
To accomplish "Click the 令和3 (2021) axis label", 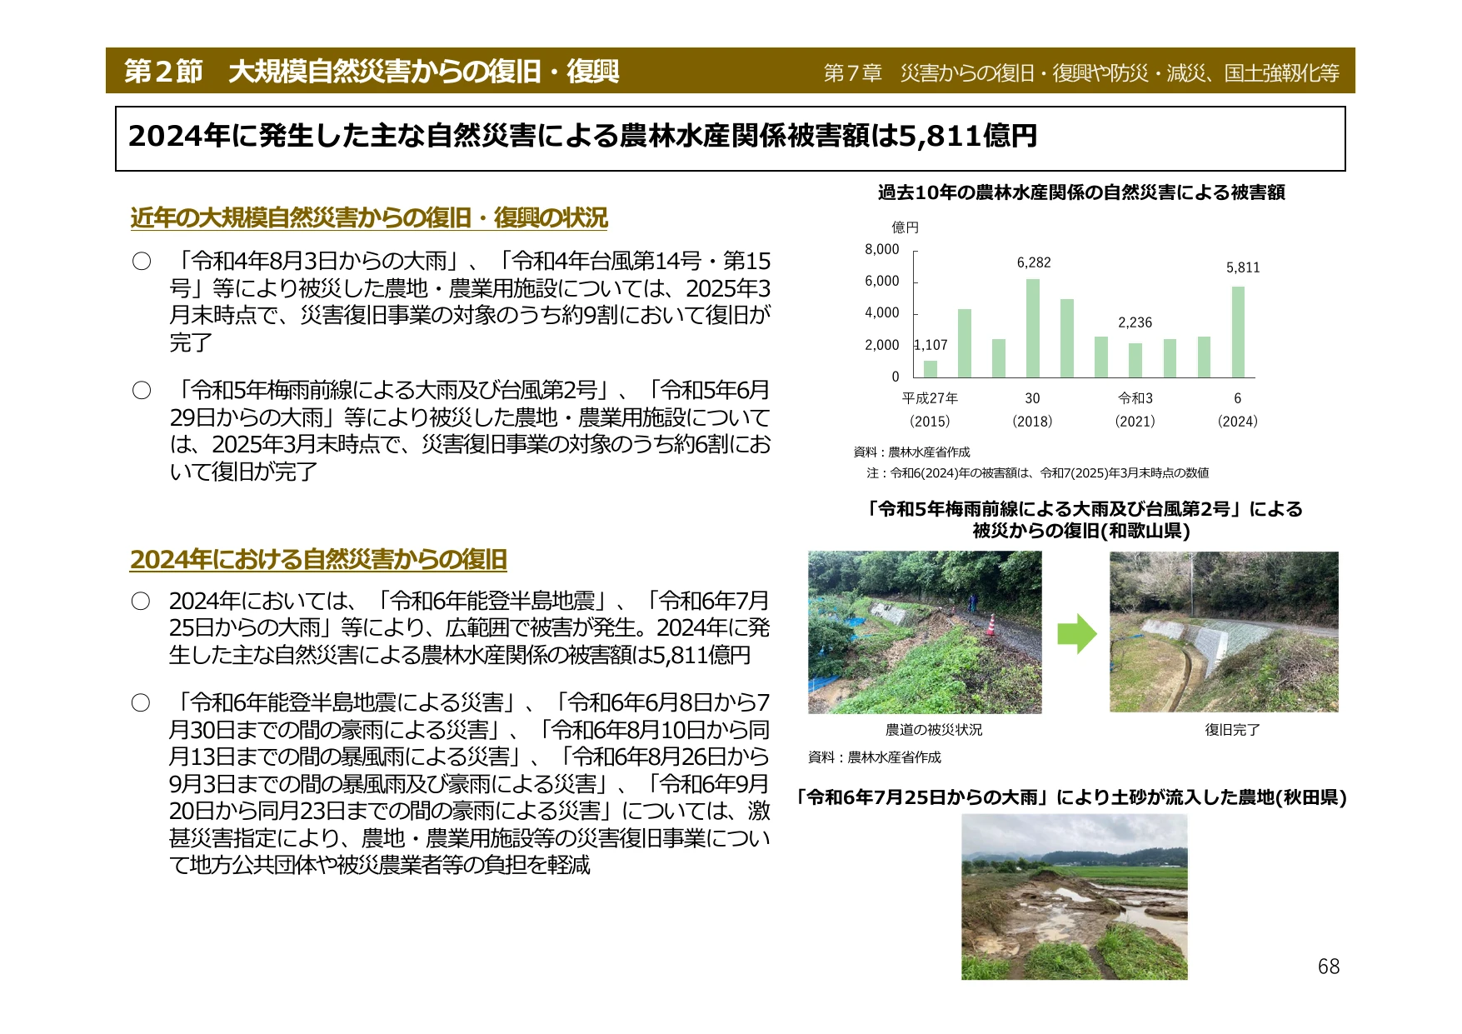I will pos(1135,409).
